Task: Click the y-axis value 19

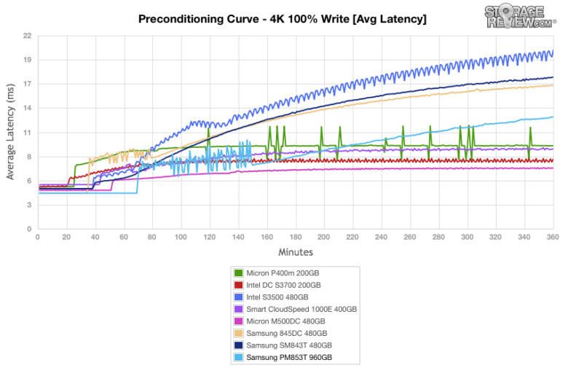Action: coord(28,60)
